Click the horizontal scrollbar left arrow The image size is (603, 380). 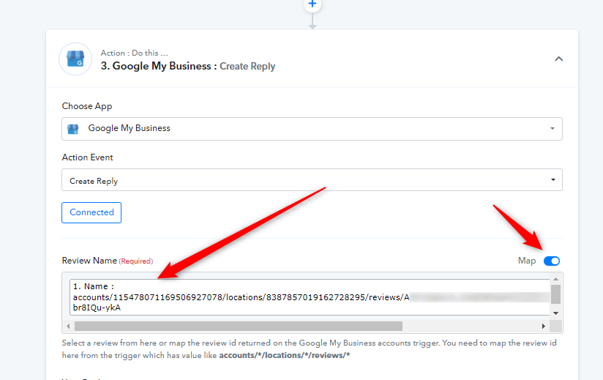[x=69, y=326]
